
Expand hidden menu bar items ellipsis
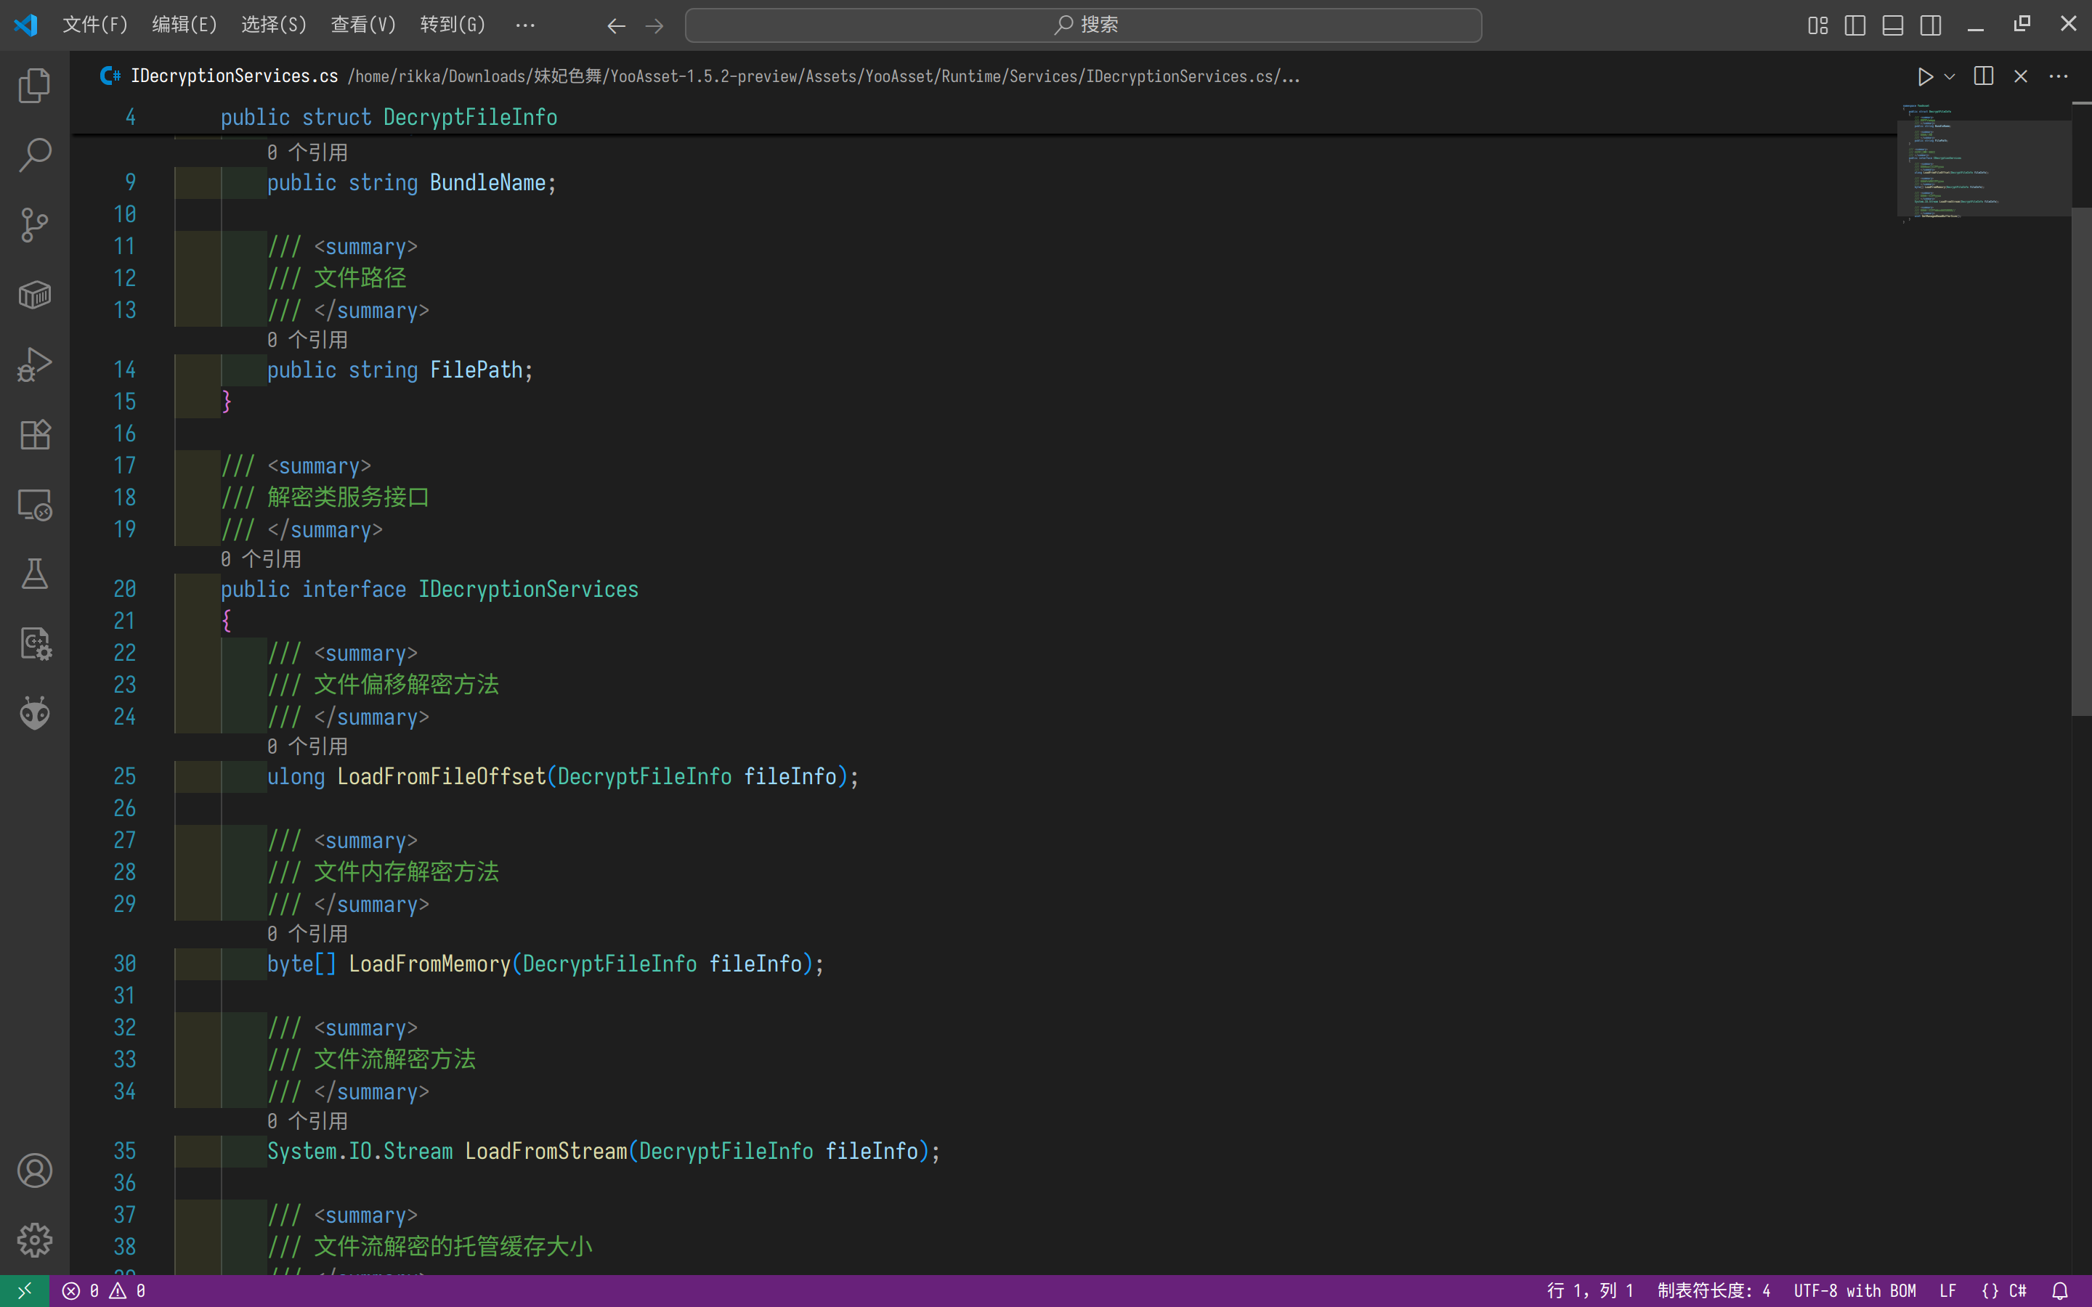(524, 25)
